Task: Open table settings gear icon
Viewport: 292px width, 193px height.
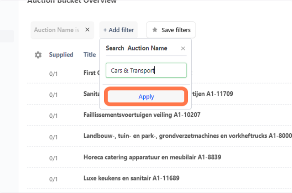Action: [38, 55]
